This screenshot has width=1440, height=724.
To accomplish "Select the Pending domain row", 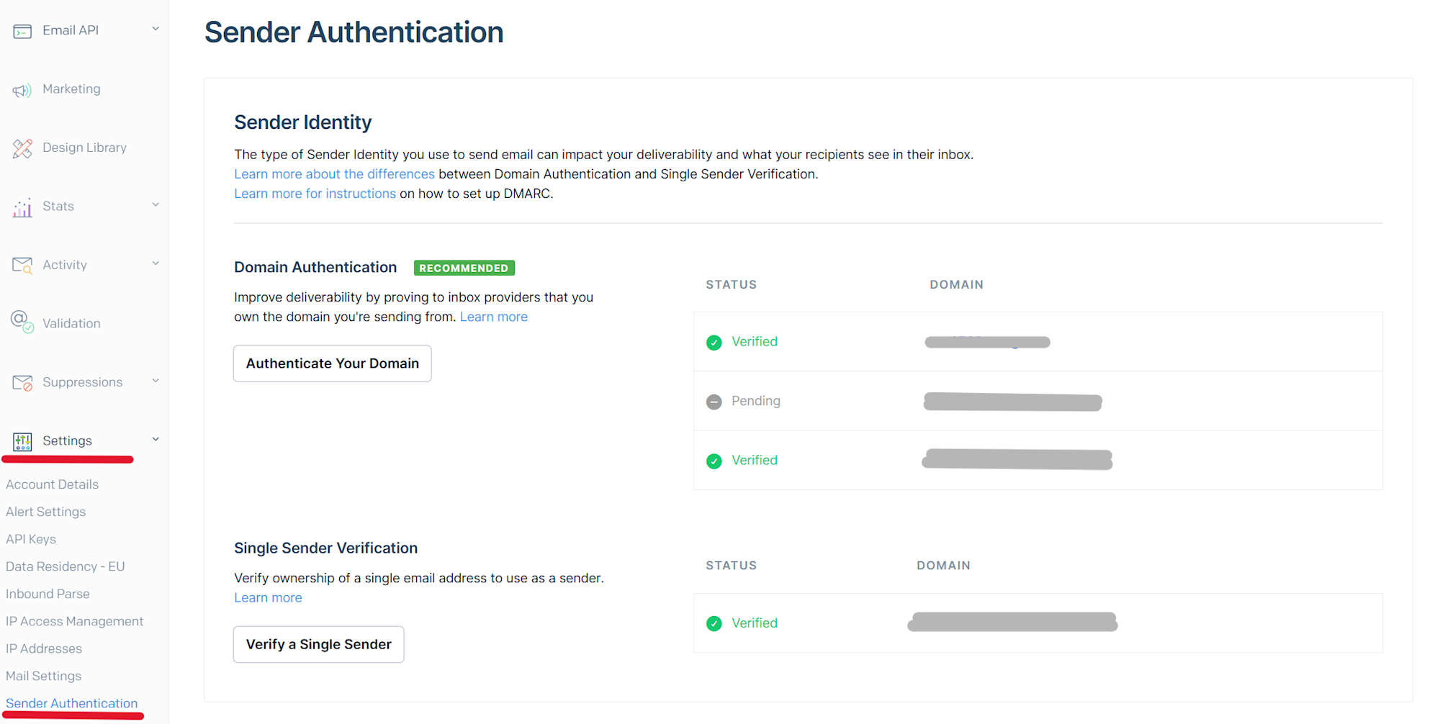I will pyautogui.click(x=1037, y=401).
